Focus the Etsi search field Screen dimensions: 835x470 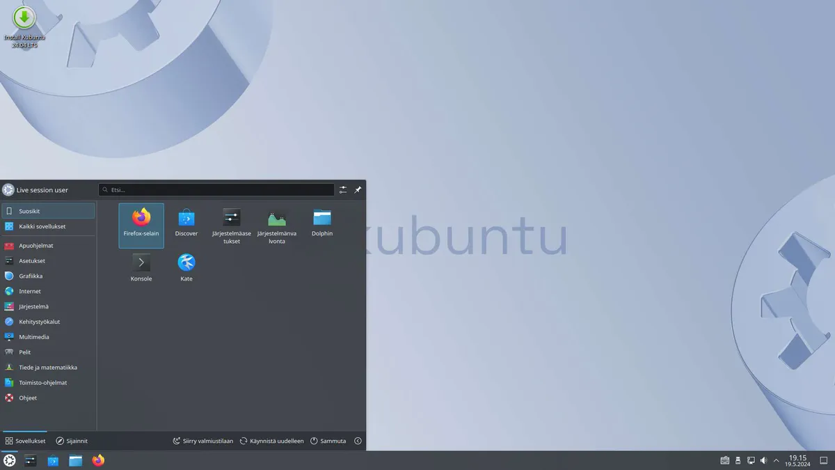pyautogui.click(x=216, y=189)
